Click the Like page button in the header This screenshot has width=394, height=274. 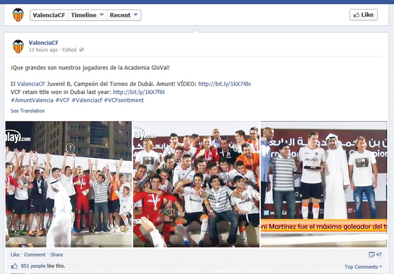click(364, 15)
